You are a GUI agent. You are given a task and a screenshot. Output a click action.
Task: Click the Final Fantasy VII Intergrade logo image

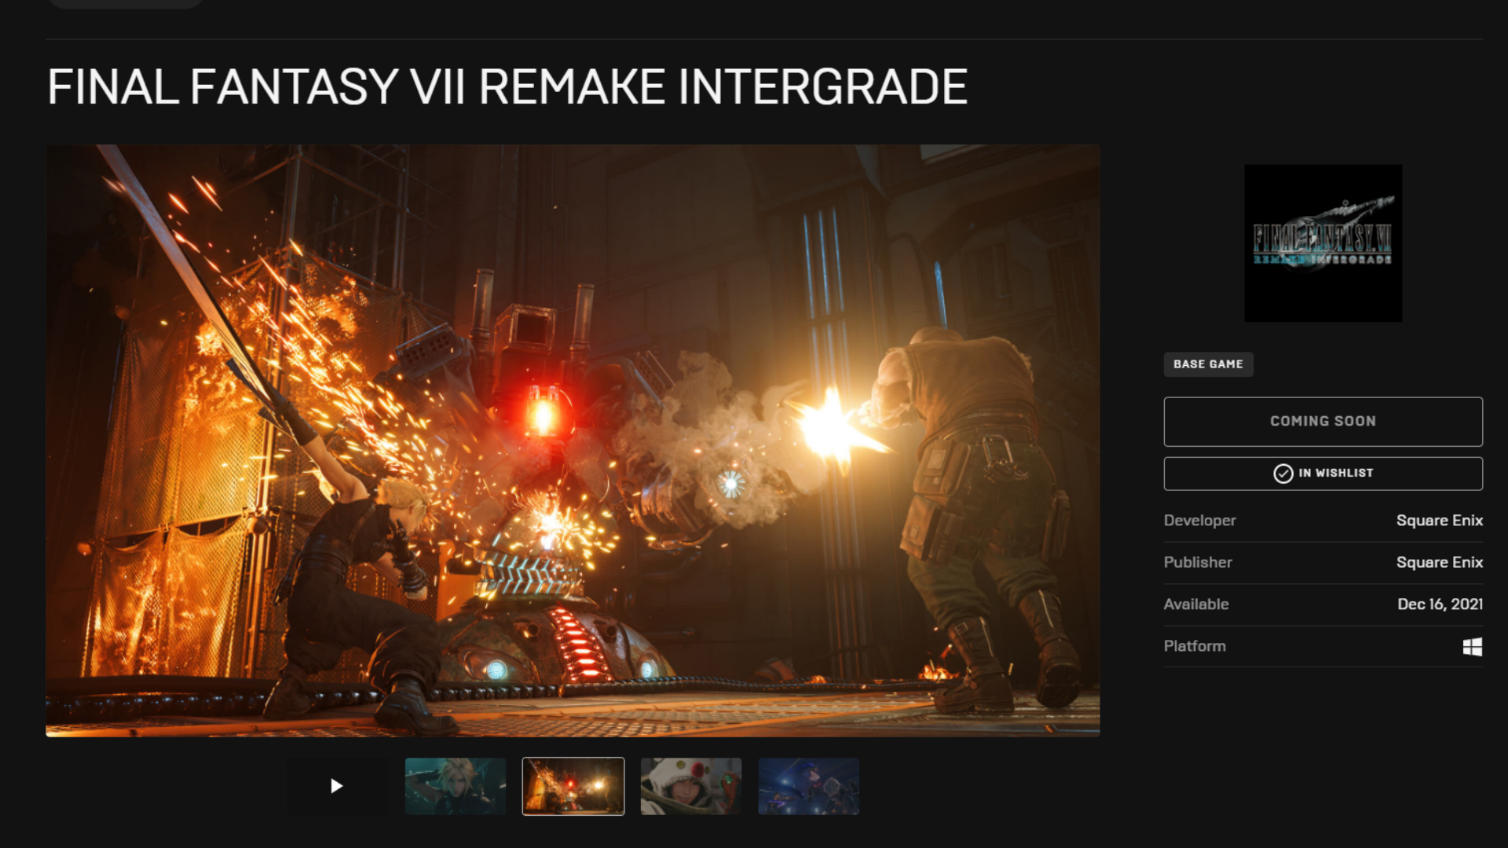pos(1323,243)
